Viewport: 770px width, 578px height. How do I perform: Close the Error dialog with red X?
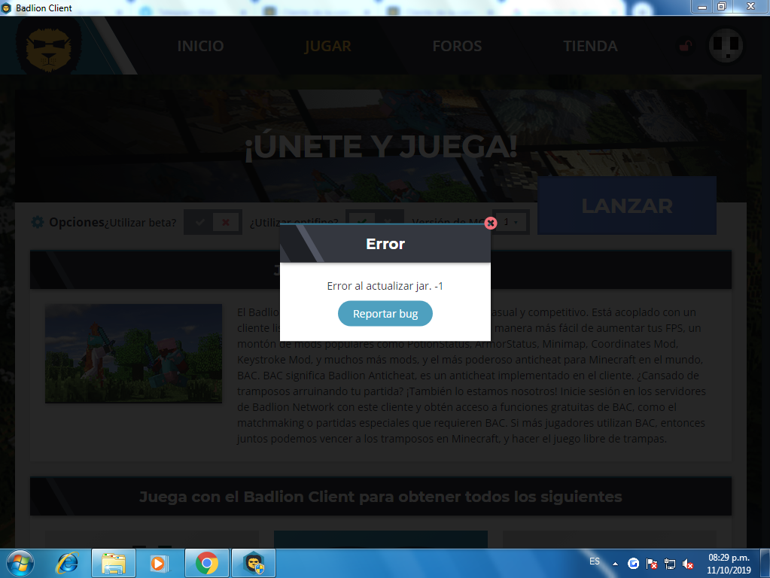click(x=490, y=223)
